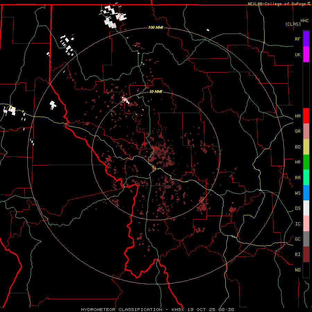Click the [CLAS] units label
Screen dimensions: 312x312
[293, 24]
